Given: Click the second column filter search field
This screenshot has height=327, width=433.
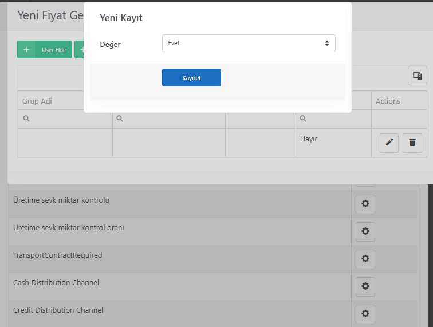Looking at the screenshot, I should pos(169,119).
